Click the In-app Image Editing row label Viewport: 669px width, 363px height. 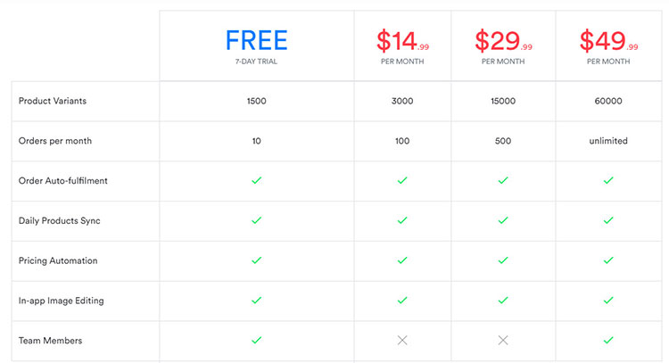[x=61, y=301]
